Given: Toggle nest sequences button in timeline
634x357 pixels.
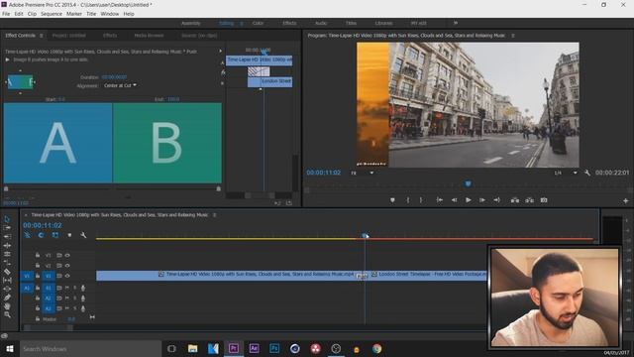Looking at the screenshot, I should (27, 235).
